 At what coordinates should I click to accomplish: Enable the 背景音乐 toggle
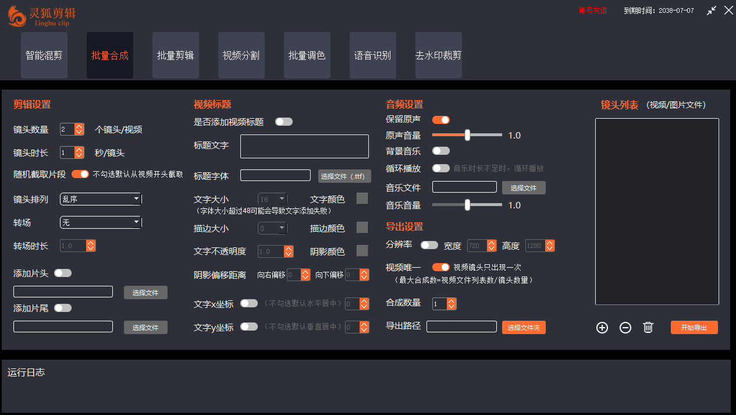(440, 150)
